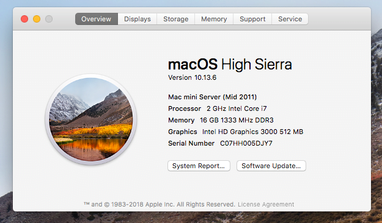Click the Mac mini Server (Mid 2011) text

pyautogui.click(x=213, y=97)
